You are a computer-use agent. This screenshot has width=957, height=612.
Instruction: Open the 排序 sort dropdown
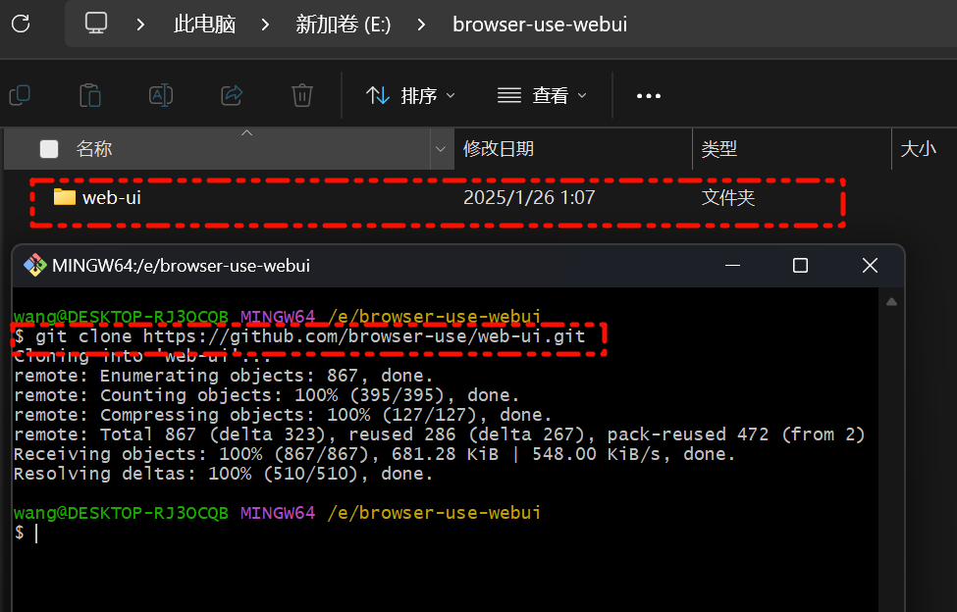tap(410, 96)
